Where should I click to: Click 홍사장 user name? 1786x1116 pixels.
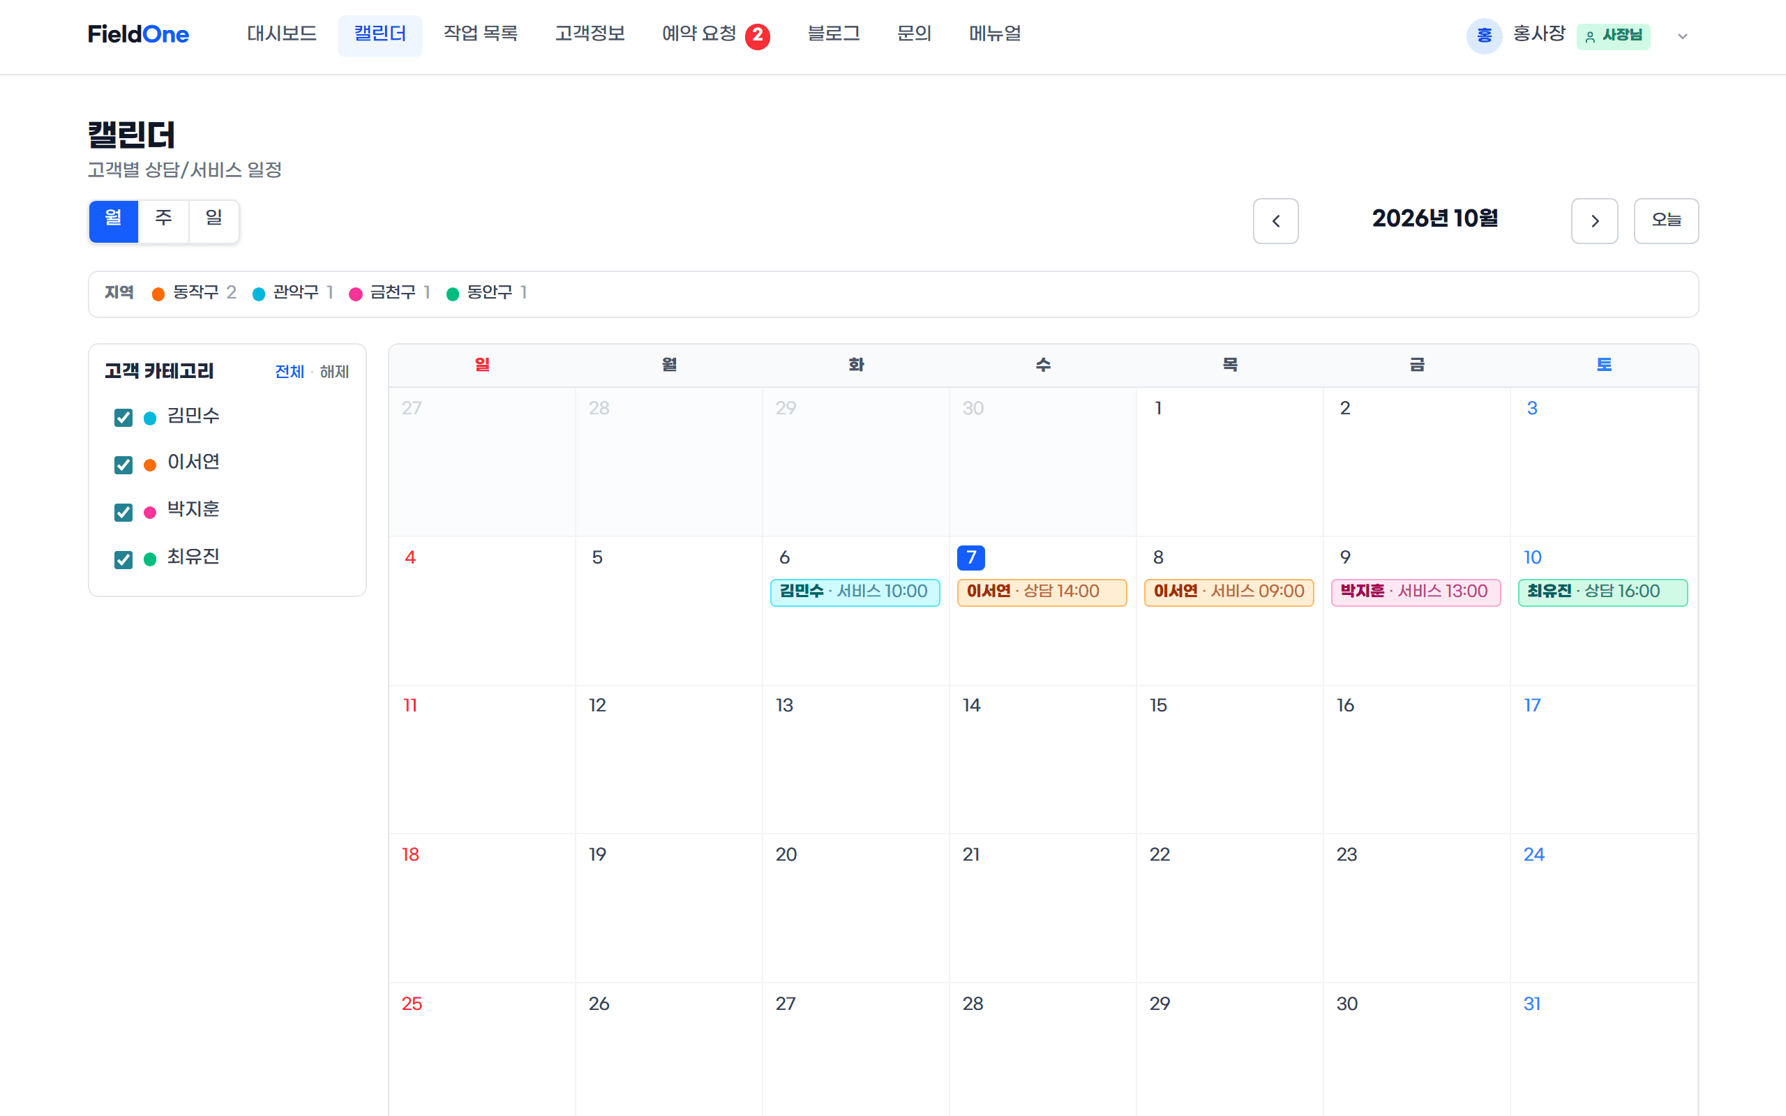(x=1539, y=34)
